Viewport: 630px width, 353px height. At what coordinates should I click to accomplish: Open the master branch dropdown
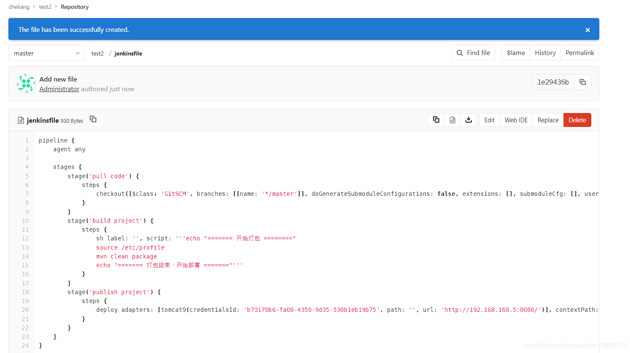pyautogui.click(x=46, y=53)
